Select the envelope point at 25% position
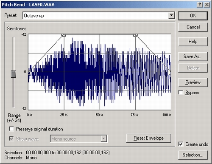 pos(64,35)
